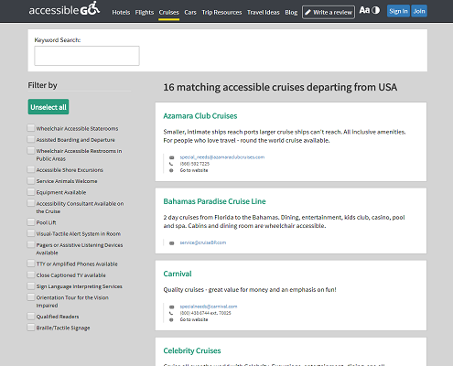This screenshot has width=453, height=366.
Task: Click the Join button
Action: [419, 11]
